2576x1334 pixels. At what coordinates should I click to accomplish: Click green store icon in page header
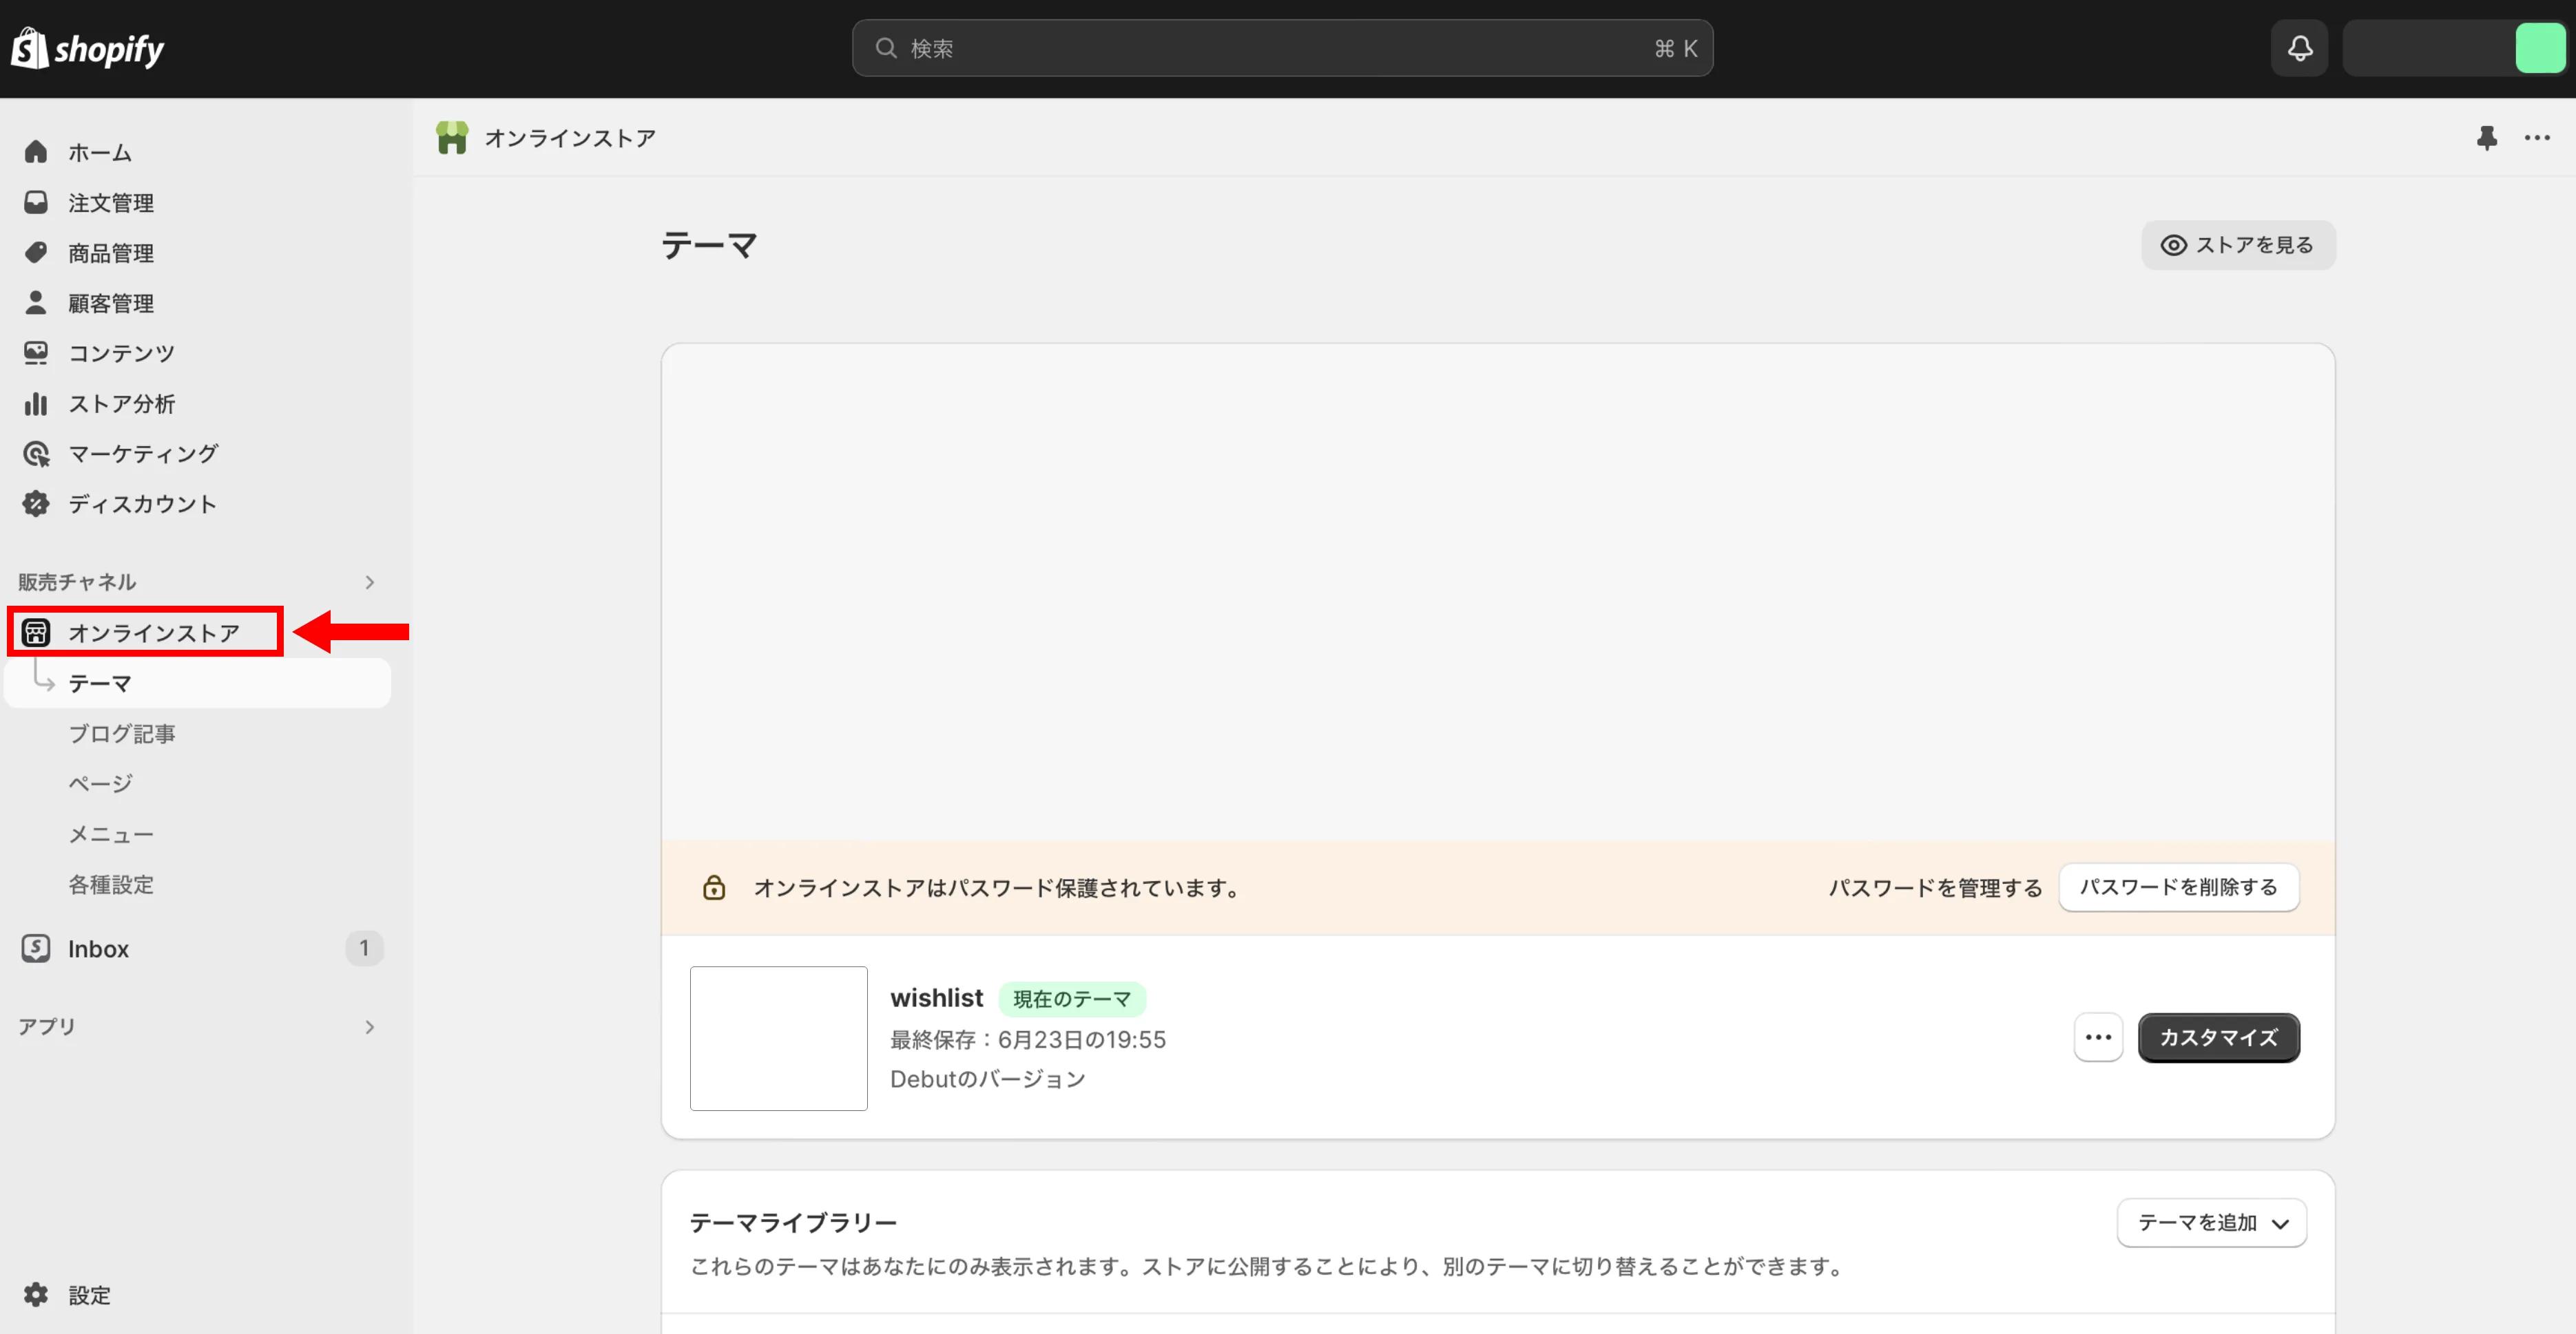452,138
